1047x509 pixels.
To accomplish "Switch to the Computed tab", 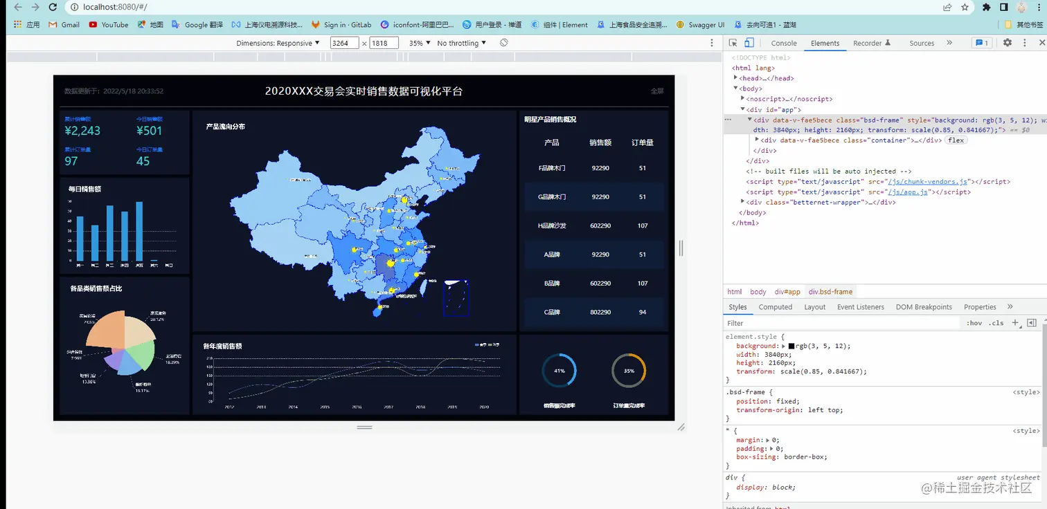I will click(775, 307).
